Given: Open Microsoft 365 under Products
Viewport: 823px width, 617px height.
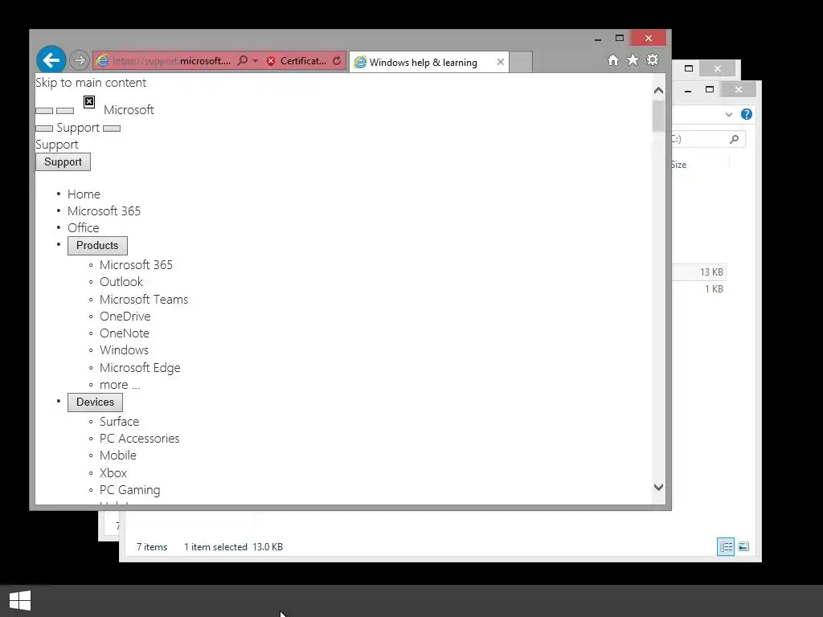Looking at the screenshot, I should click(136, 265).
